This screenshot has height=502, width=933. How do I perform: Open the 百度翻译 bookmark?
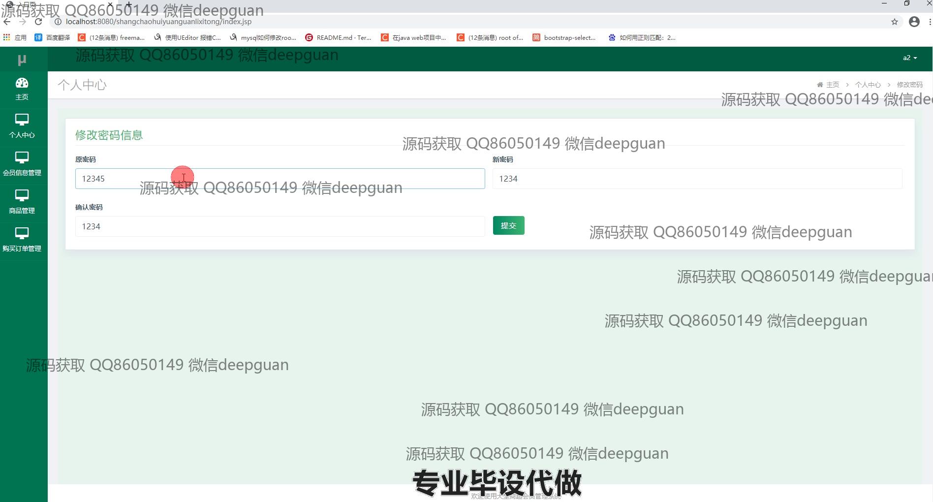pos(52,37)
